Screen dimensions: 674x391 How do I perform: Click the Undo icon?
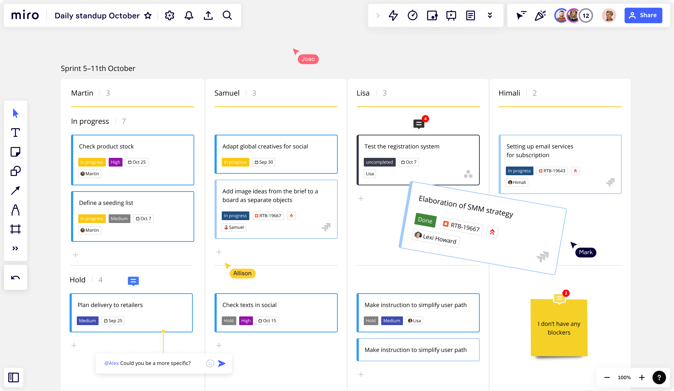pyautogui.click(x=15, y=277)
